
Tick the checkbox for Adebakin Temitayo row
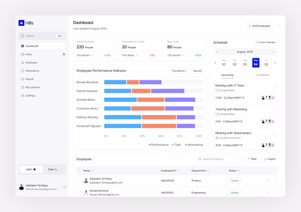(x=80, y=181)
